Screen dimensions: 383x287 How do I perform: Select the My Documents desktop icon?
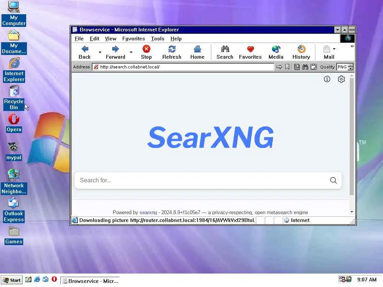14,42
